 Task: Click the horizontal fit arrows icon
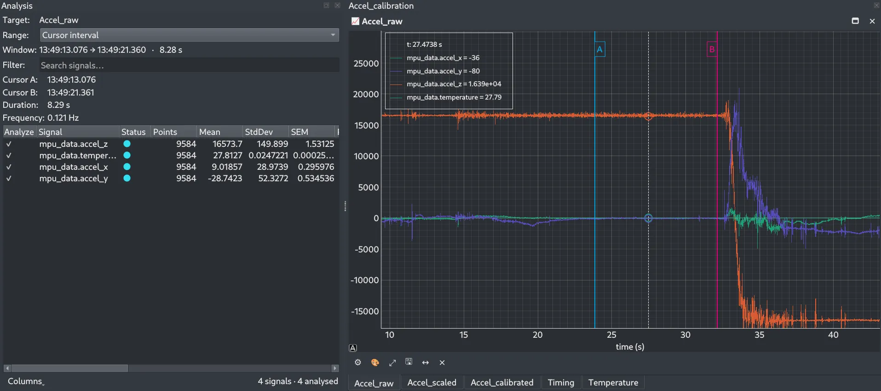(x=426, y=363)
